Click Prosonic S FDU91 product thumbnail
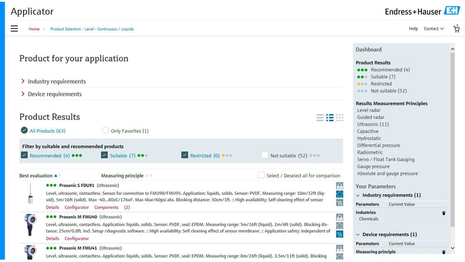465x262 pixels. pyautogui.click(x=30, y=193)
